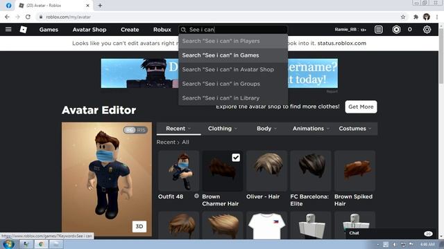Click the banner advertisement
Screen dimensions: 444x249
point(219,73)
